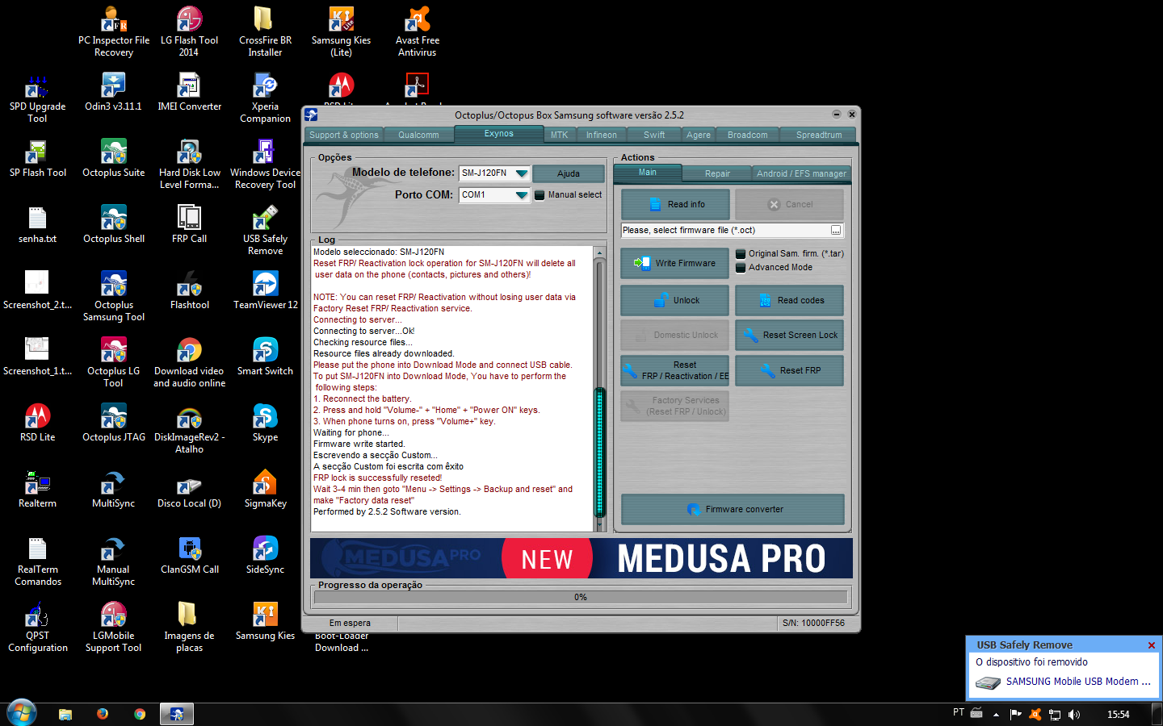The image size is (1163, 726).
Task: Open QPST Configuration desktop icon
Action: pos(37,628)
